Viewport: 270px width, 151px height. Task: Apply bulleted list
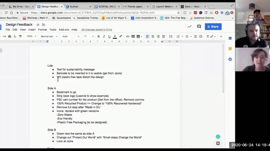[187, 36]
